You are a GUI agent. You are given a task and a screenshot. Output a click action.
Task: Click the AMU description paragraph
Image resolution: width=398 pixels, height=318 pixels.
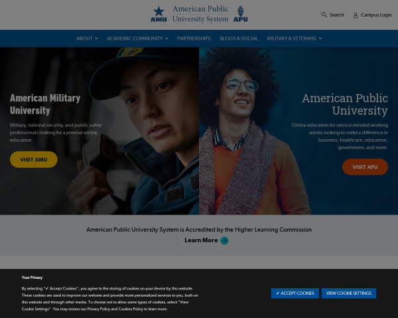click(x=56, y=132)
